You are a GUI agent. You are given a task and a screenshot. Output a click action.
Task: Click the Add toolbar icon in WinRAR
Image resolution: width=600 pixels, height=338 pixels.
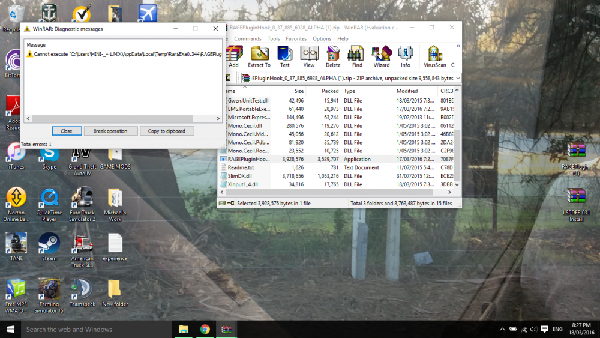click(234, 56)
